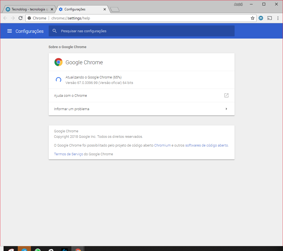The image size is (283, 251).
Task: Click the forward navigation arrow
Action: pos(13,18)
